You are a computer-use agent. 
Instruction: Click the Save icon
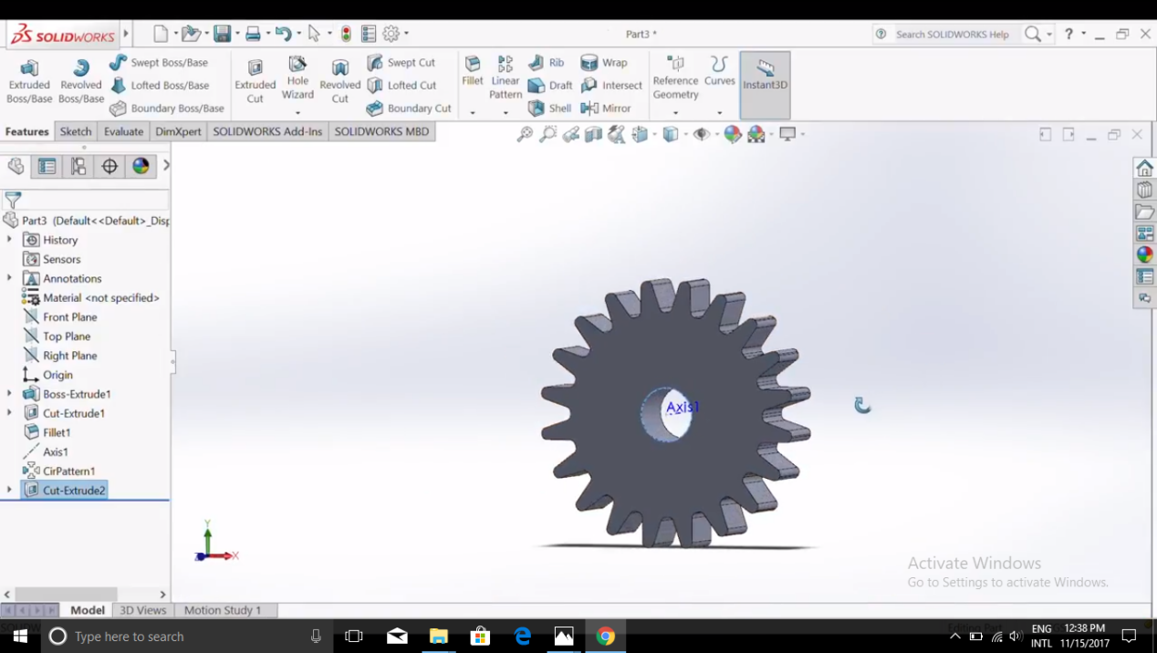pyautogui.click(x=222, y=34)
